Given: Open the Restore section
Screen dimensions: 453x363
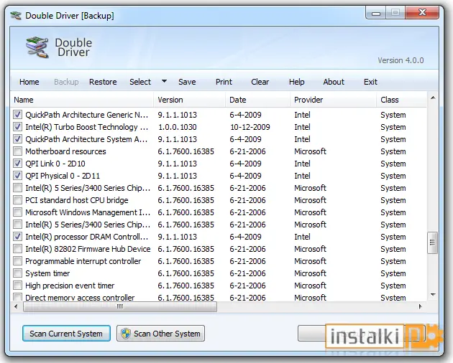Looking at the screenshot, I should 103,82.
